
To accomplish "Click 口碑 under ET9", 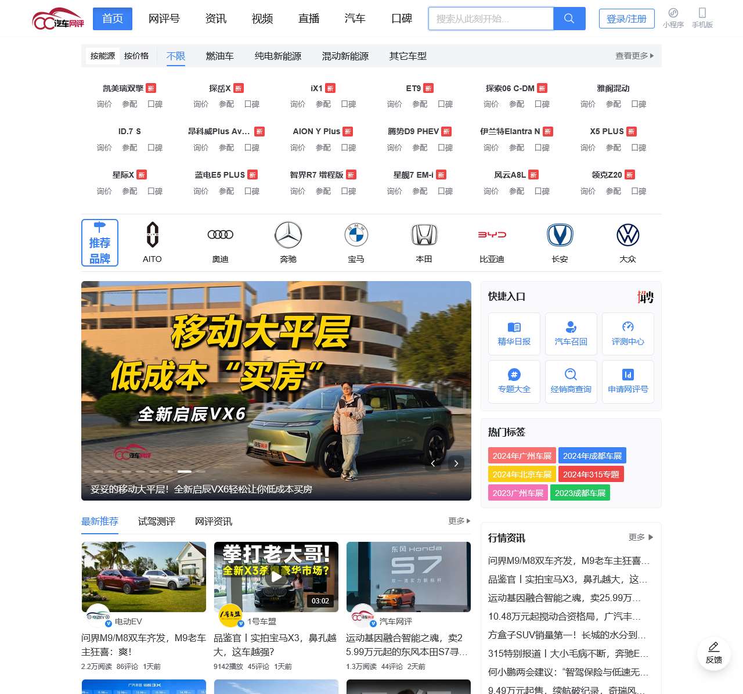I will pyautogui.click(x=445, y=104).
